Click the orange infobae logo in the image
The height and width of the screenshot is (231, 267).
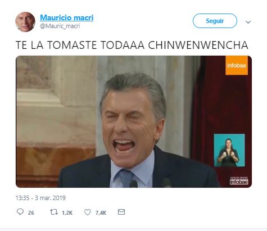click(237, 65)
